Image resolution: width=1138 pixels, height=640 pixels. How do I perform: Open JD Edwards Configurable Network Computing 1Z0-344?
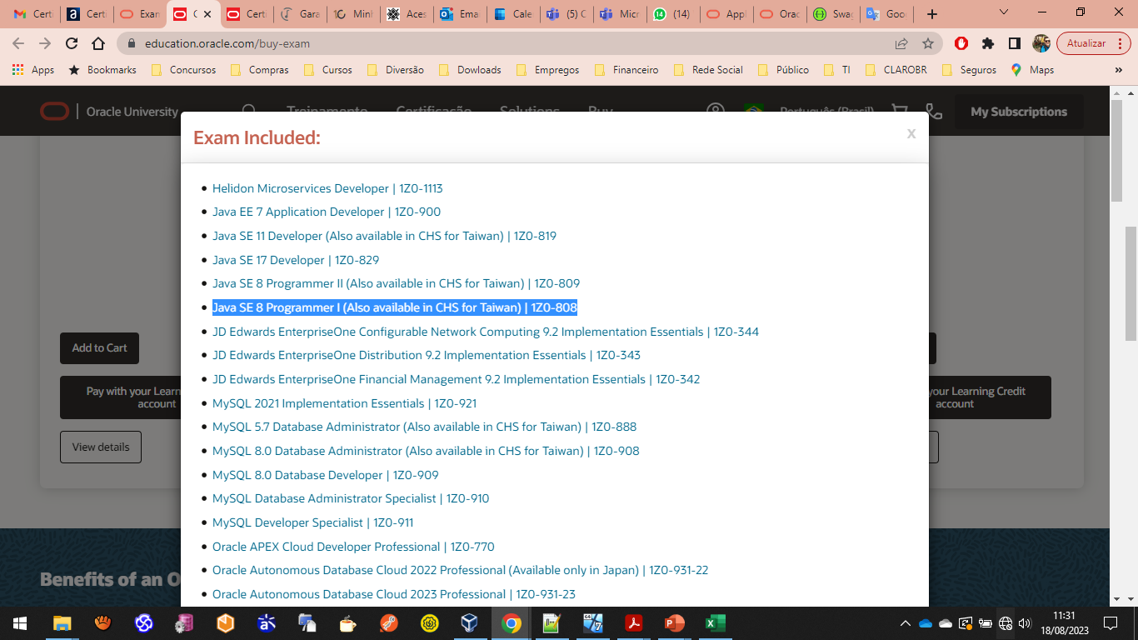(x=486, y=332)
